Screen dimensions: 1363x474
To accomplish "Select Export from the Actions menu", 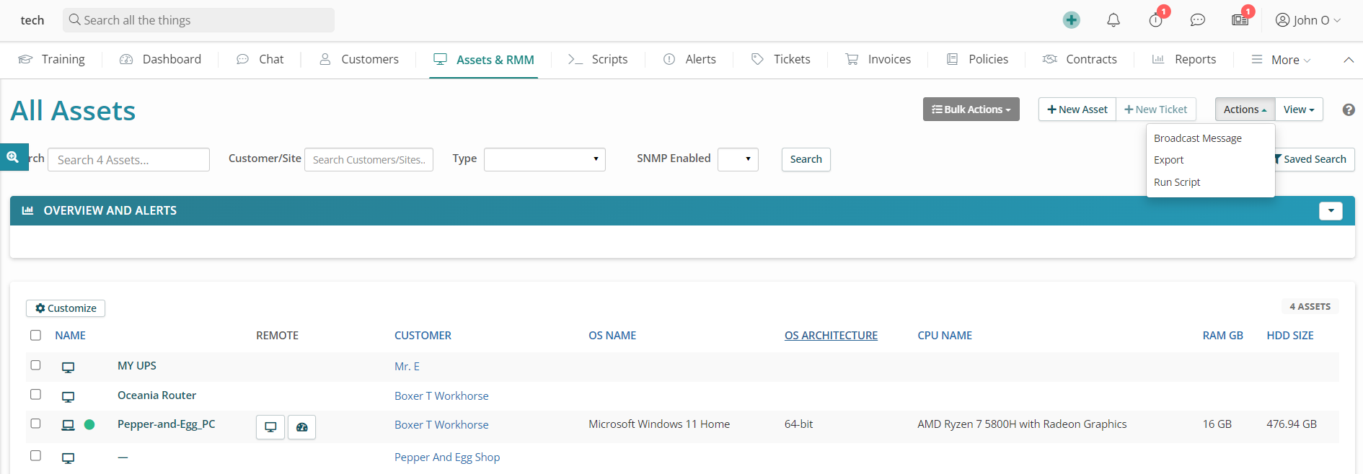I will coord(1168,160).
